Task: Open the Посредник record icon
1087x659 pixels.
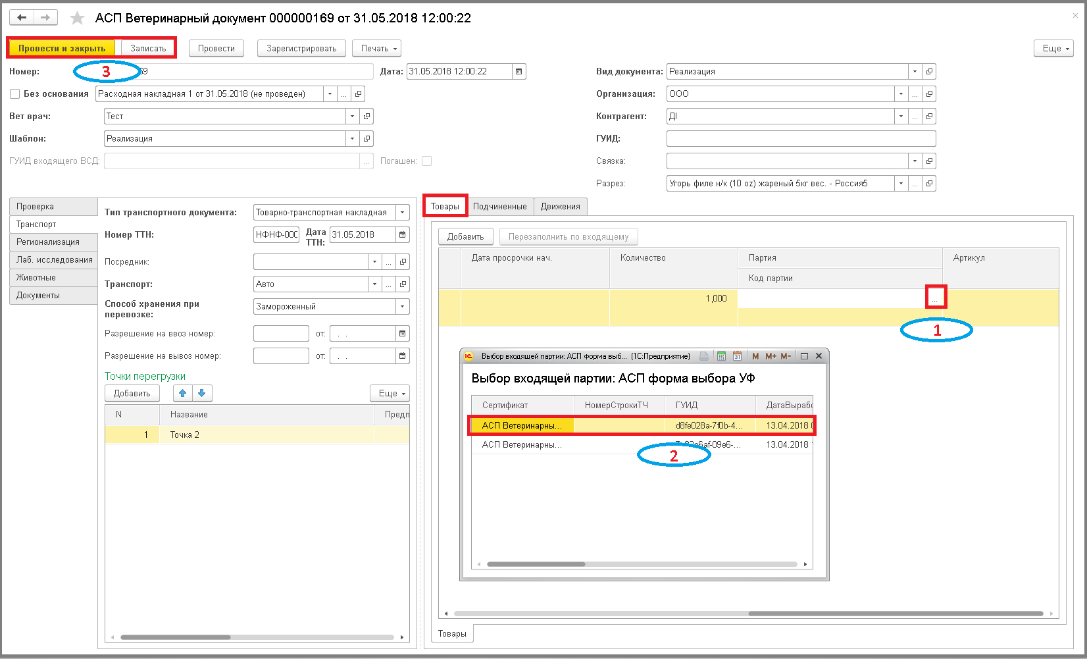Action: 403,261
